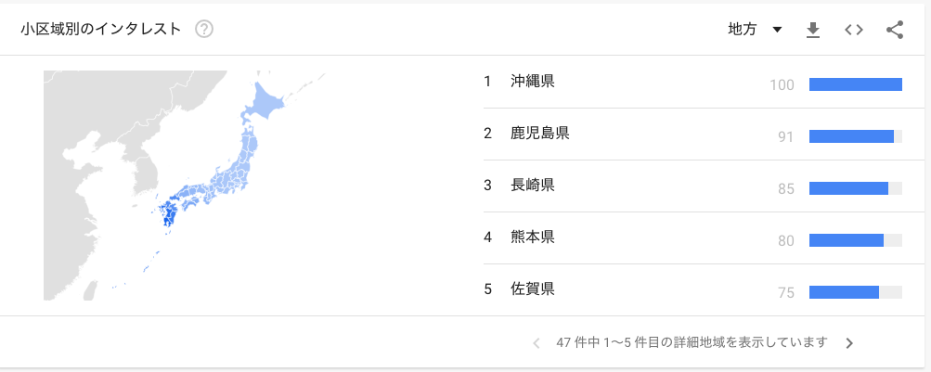Click the 沖縄県 interest bar at 100

[x=856, y=84]
